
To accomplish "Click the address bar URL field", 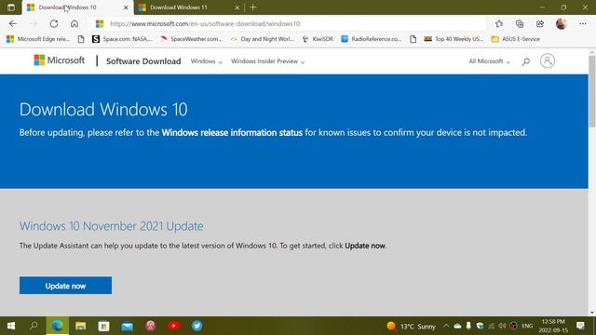I will coord(289,23).
